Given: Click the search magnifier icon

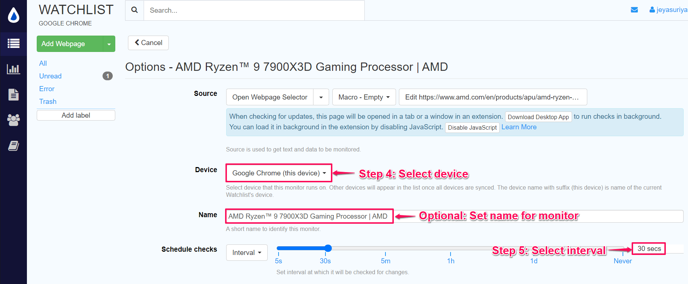Looking at the screenshot, I should tap(134, 10).
